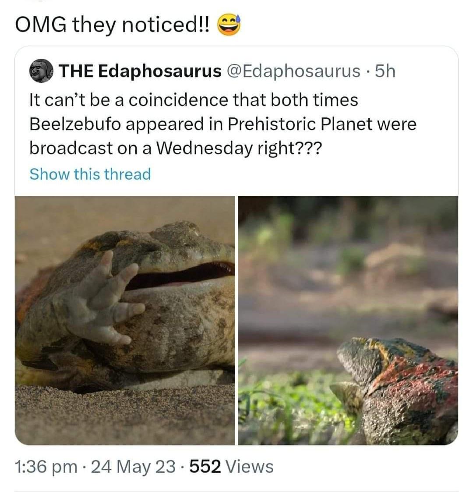Open the red-backed Beelzebufo photo
Viewport: 473px width, 492px height.
click(x=348, y=320)
